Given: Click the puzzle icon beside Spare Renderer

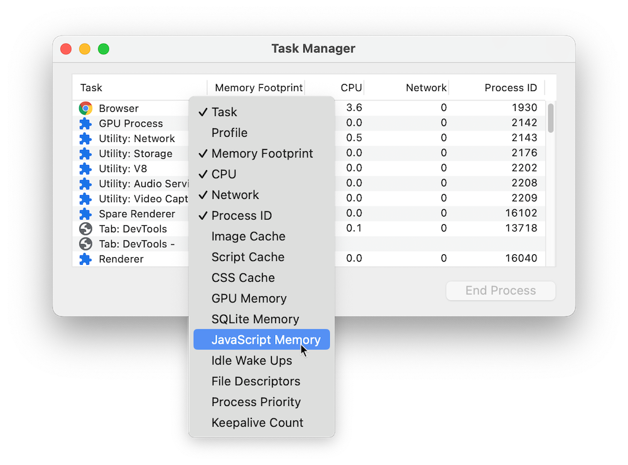Looking at the screenshot, I should click(x=86, y=213).
